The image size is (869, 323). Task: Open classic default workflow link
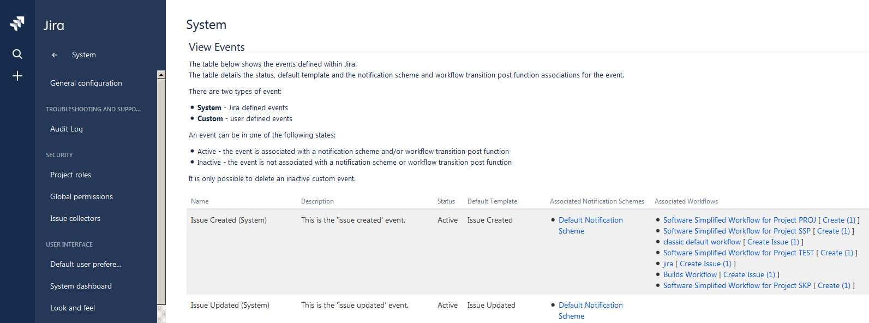(702, 242)
